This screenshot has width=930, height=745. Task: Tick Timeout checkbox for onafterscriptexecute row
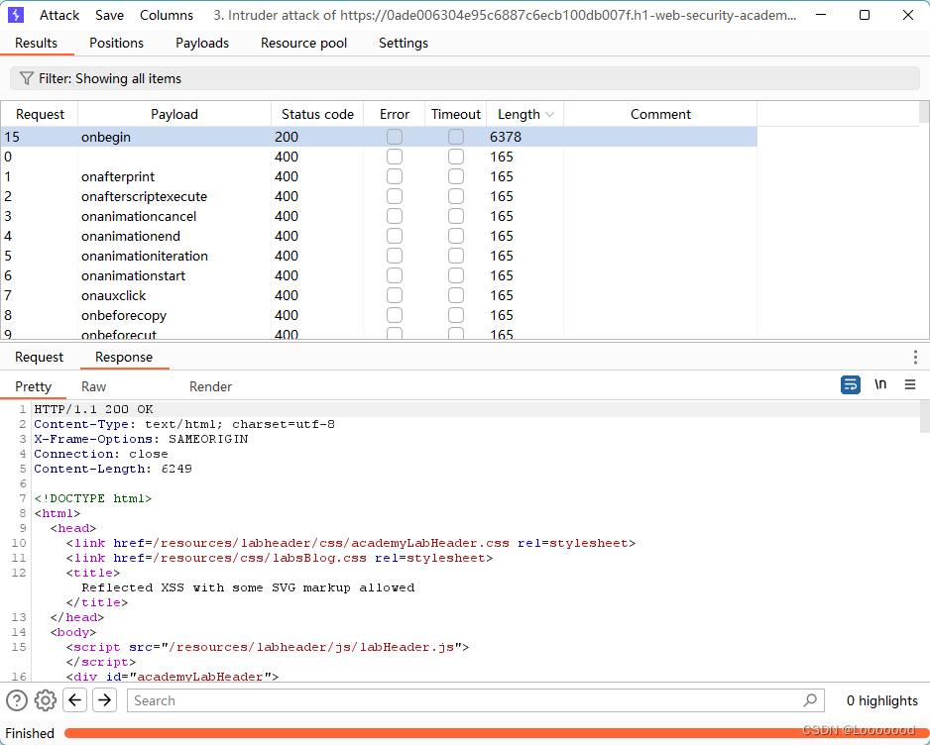pyautogui.click(x=456, y=196)
